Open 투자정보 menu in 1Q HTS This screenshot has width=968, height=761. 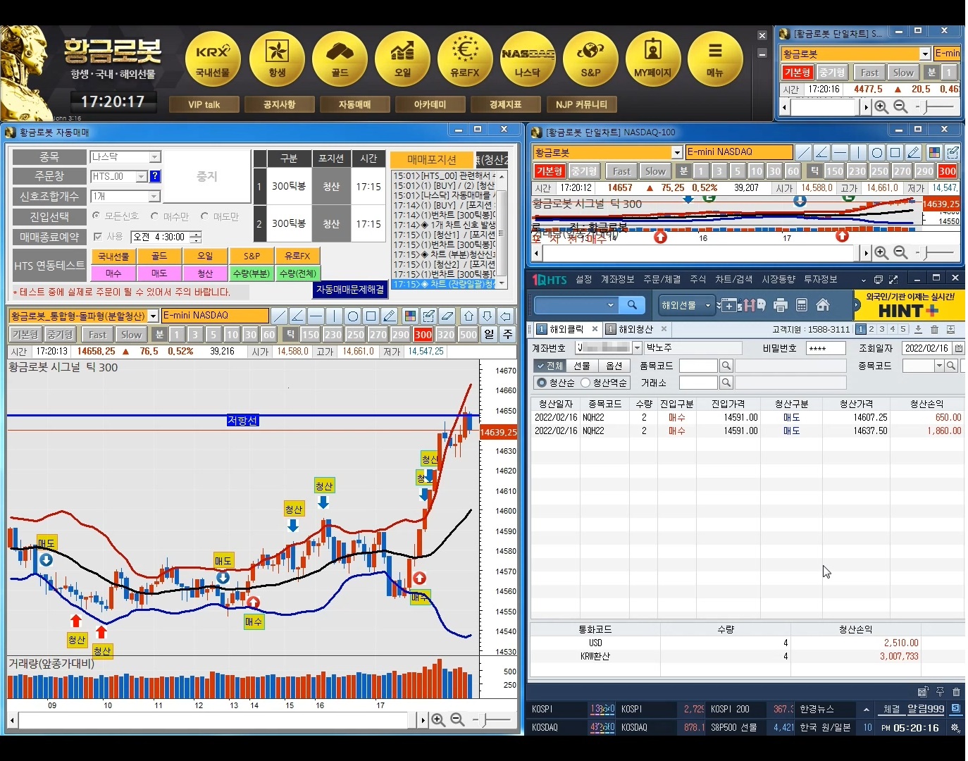(x=820, y=280)
